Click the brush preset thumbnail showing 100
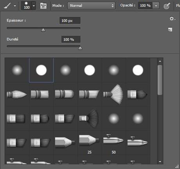This screenshot has height=169, width=180. pos(27,5)
